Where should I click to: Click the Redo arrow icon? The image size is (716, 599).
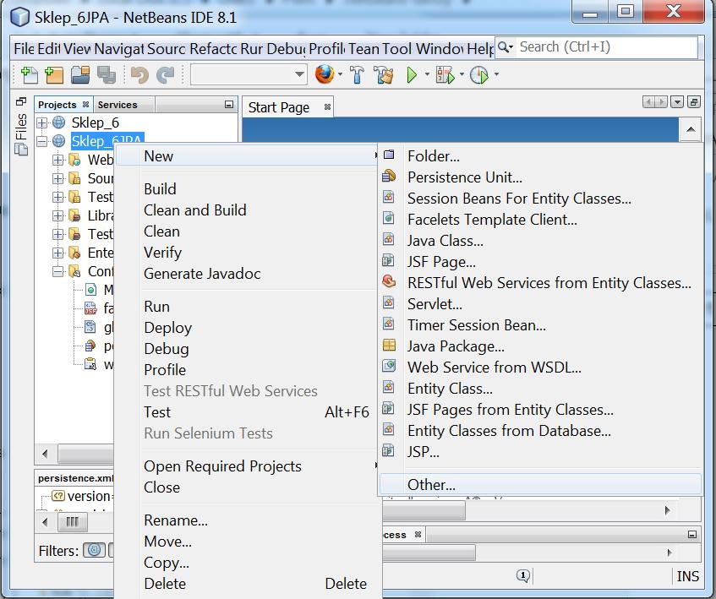166,75
